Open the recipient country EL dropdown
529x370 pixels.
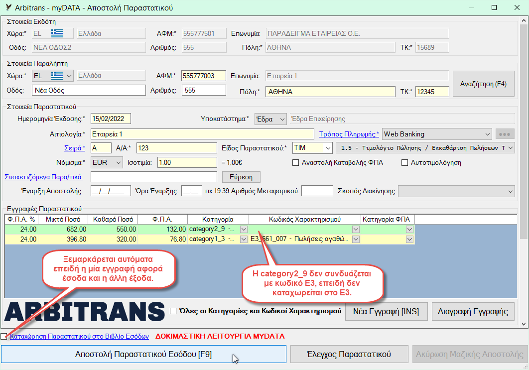69,76
